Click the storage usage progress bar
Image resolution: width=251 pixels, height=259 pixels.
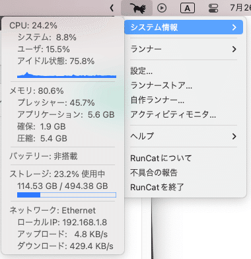pos(67,195)
